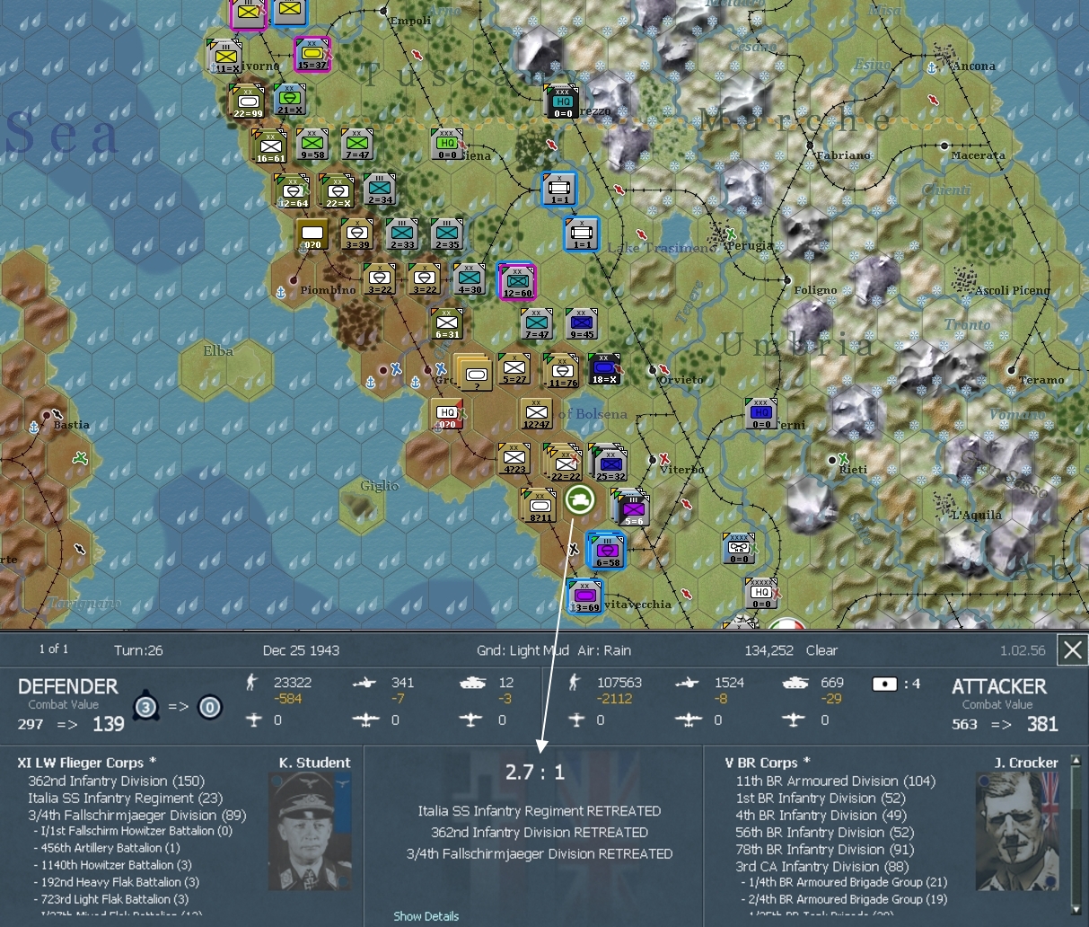The height and width of the screenshot is (927, 1089).
Task: Click Italia SS Infantry Regiment (23) row
Action: [x=125, y=798]
